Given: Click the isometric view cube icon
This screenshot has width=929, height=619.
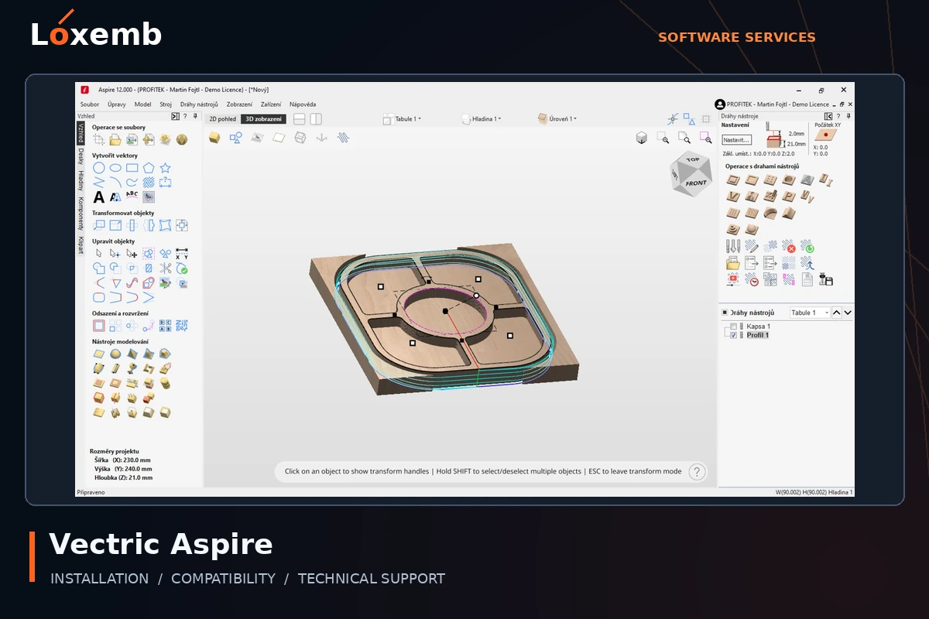Looking at the screenshot, I should coord(642,138).
